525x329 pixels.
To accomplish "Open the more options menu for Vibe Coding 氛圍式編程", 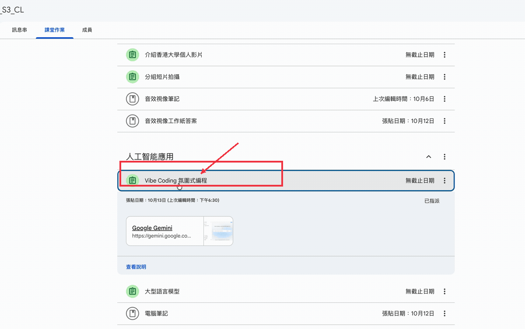I will pos(444,180).
